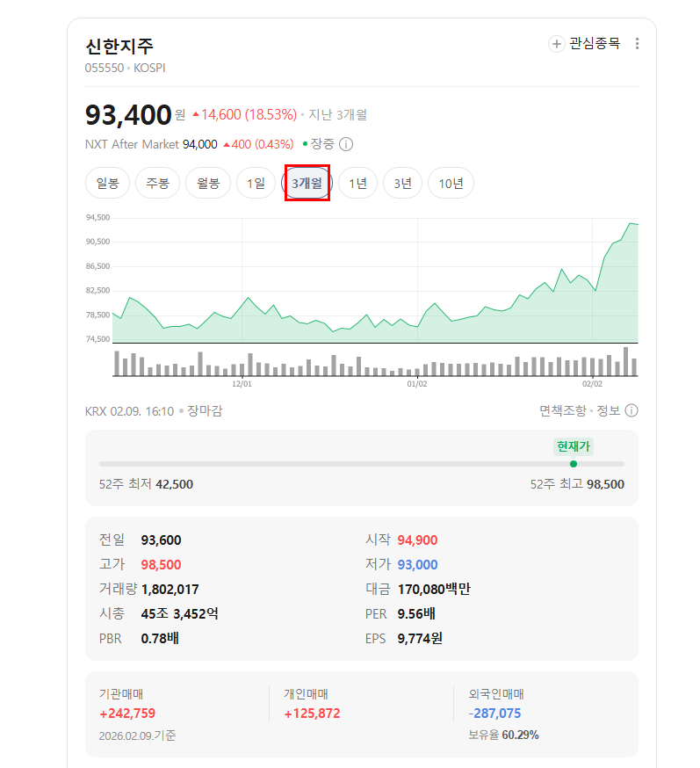Image resolution: width=700 pixels, height=768 pixels.
Task: Select the 일봉 chart tab
Action: (108, 183)
